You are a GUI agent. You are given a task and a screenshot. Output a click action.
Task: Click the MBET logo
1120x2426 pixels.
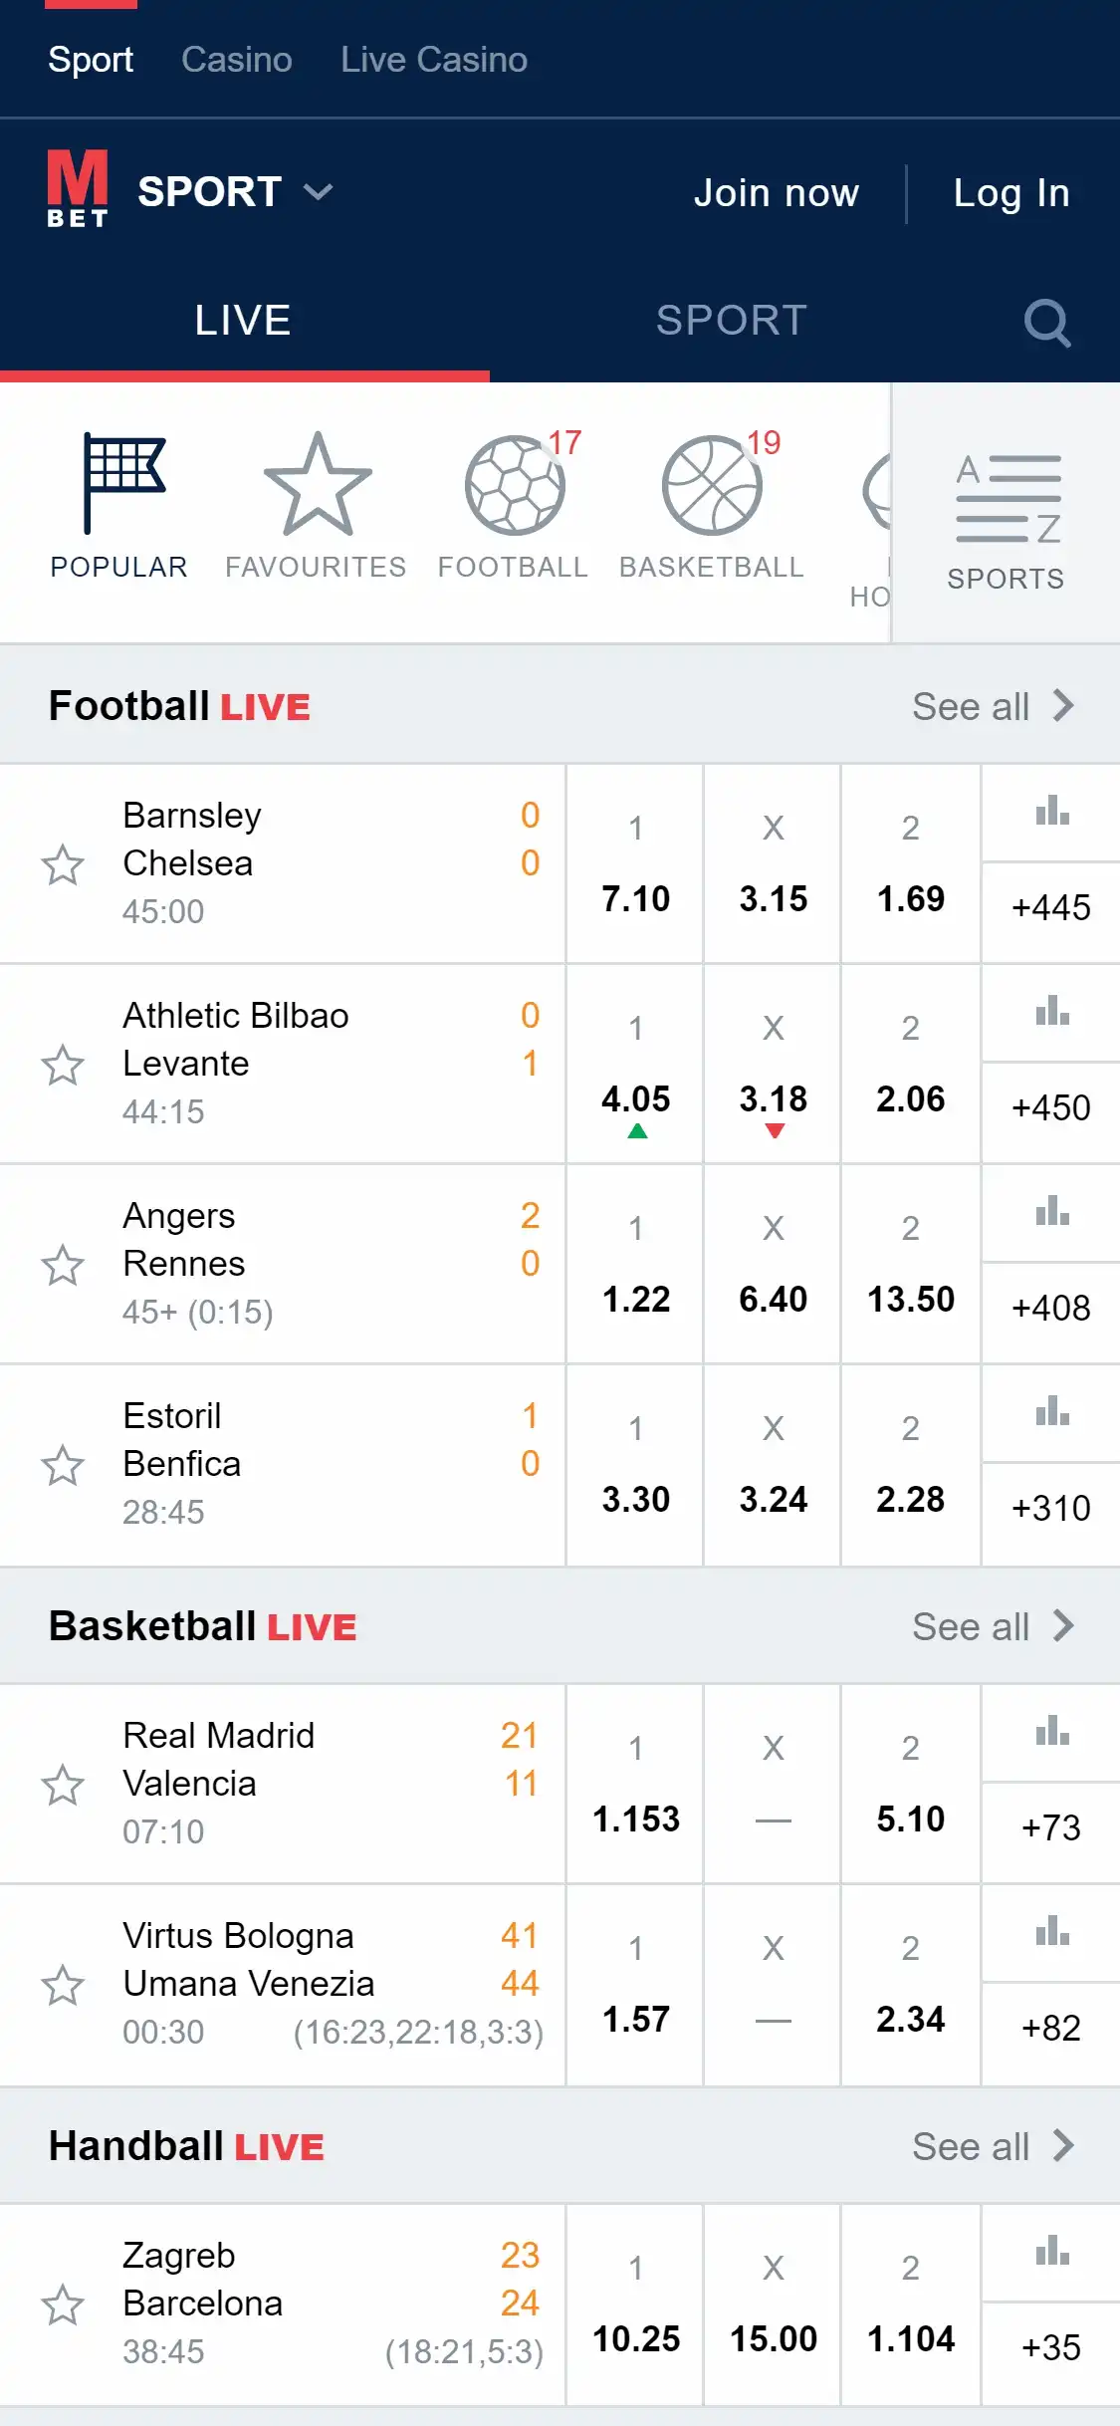coord(78,189)
